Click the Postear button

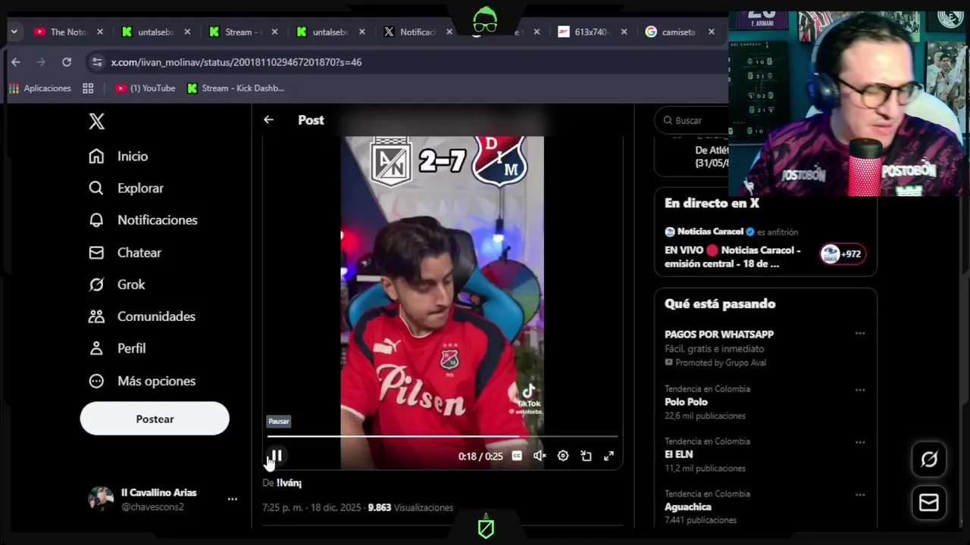click(155, 419)
